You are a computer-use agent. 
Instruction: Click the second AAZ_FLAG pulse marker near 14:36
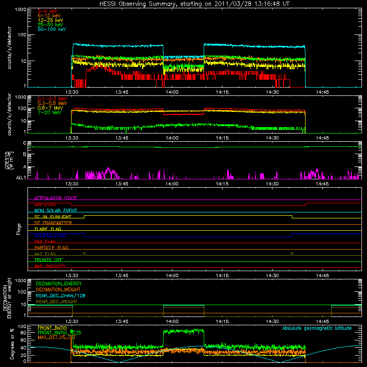(x=292, y=254)
